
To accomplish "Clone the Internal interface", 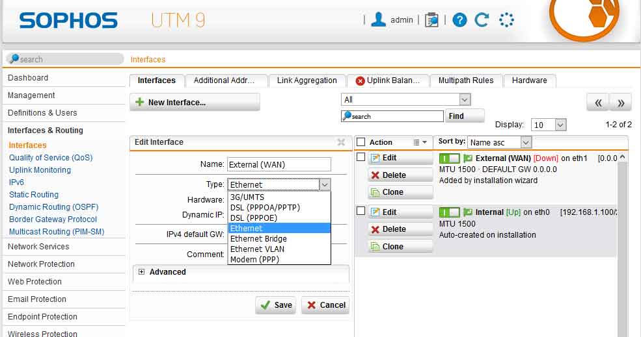I will [400, 247].
